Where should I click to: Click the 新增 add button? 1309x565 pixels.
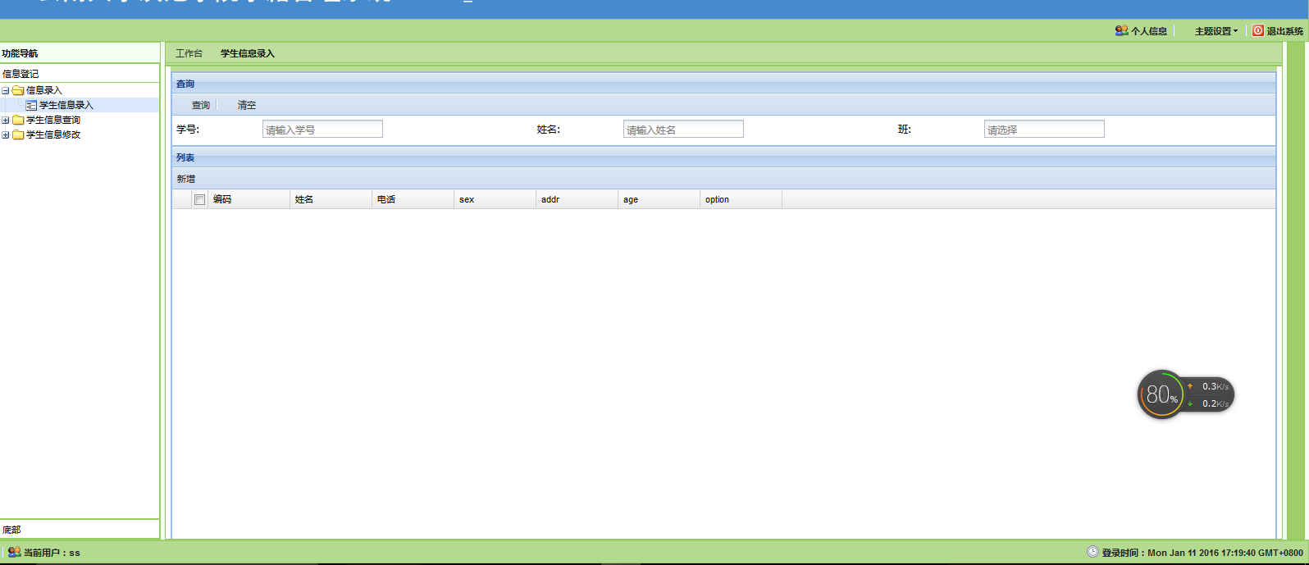click(x=186, y=179)
